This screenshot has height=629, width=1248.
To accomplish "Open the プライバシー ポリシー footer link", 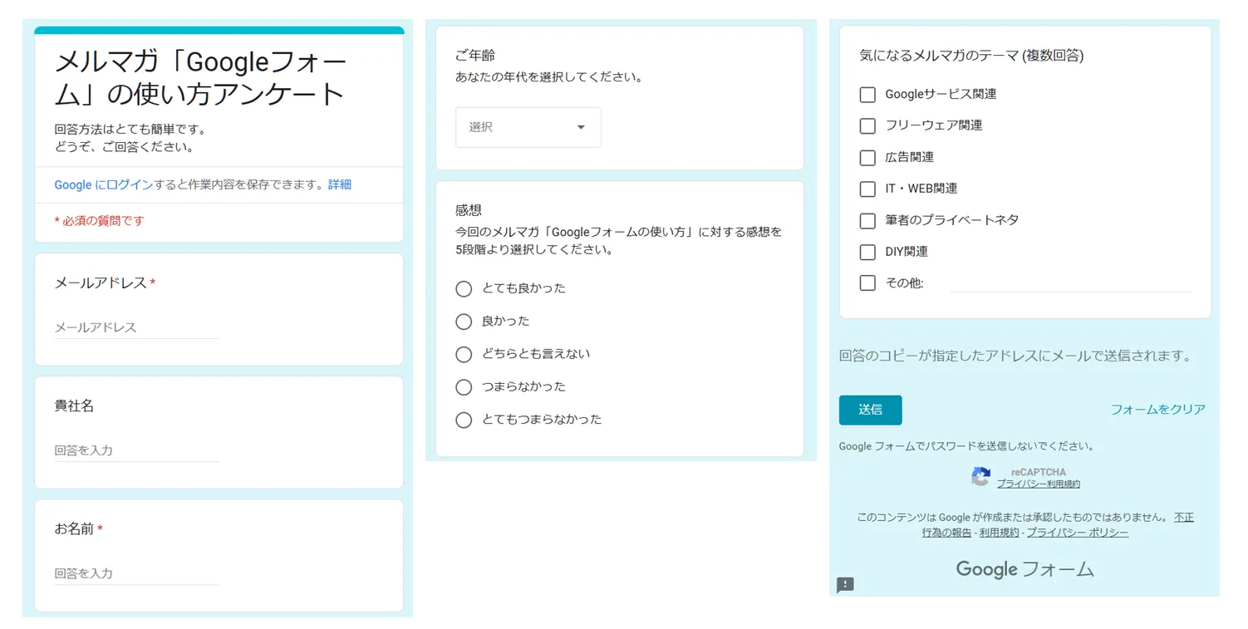I will (x=1077, y=533).
